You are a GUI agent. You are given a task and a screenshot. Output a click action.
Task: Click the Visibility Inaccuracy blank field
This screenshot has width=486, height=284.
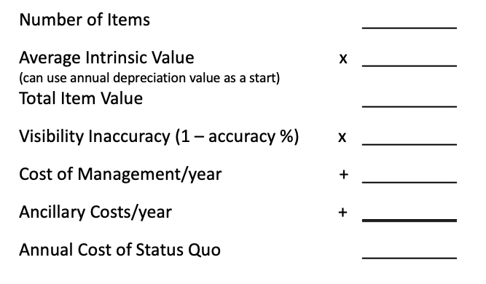409,144
